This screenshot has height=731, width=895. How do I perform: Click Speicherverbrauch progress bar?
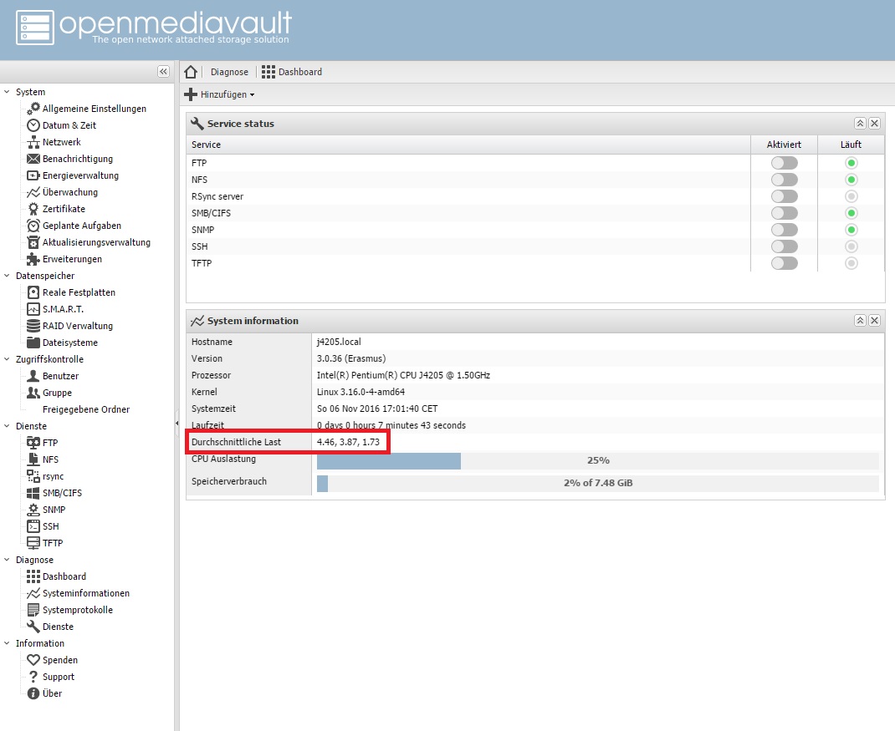click(x=597, y=483)
